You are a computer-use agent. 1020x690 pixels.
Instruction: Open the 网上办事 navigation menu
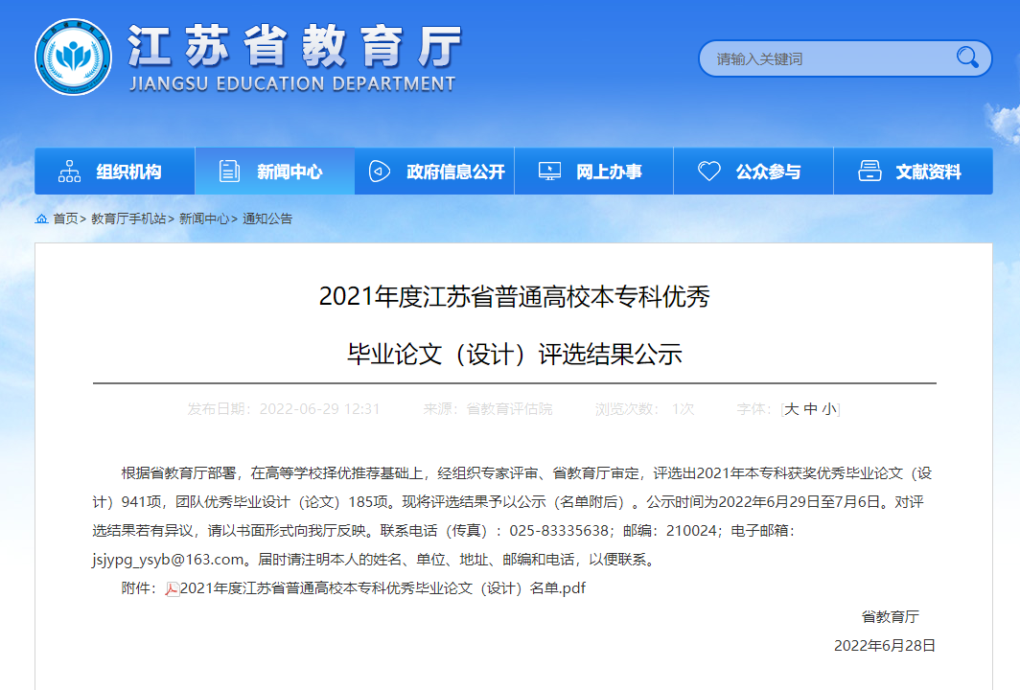coord(609,172)
